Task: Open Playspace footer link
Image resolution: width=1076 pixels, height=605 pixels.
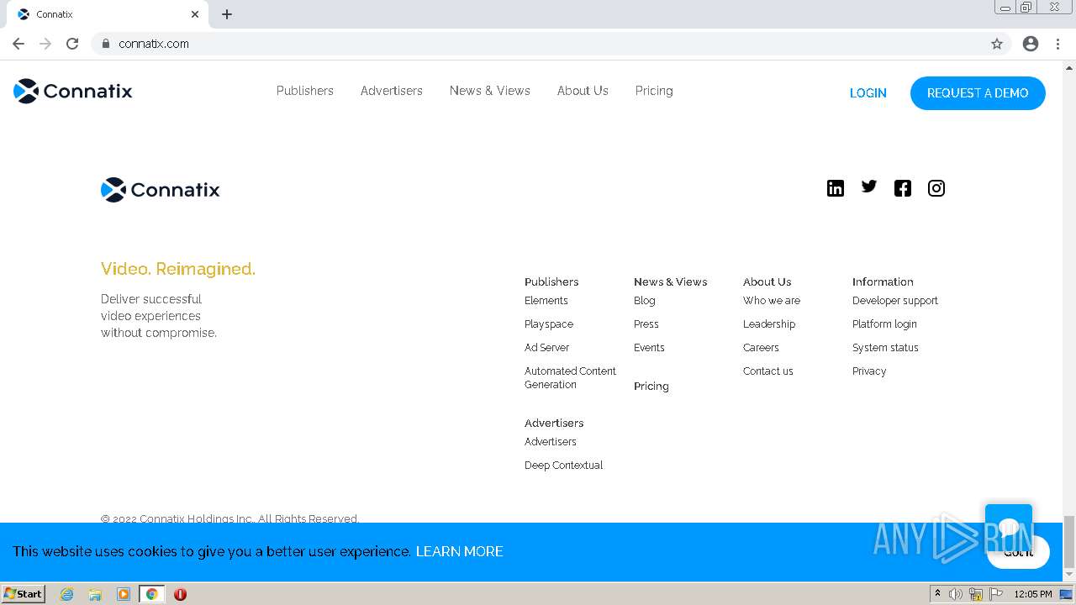Action: tap(549, 324)
